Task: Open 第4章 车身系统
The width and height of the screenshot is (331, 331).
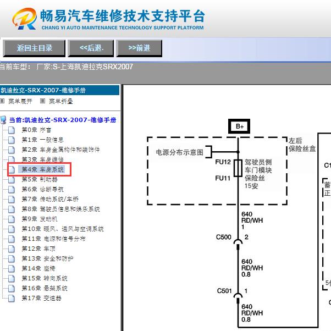Action: pyautogui.click(x=42, y=169)
